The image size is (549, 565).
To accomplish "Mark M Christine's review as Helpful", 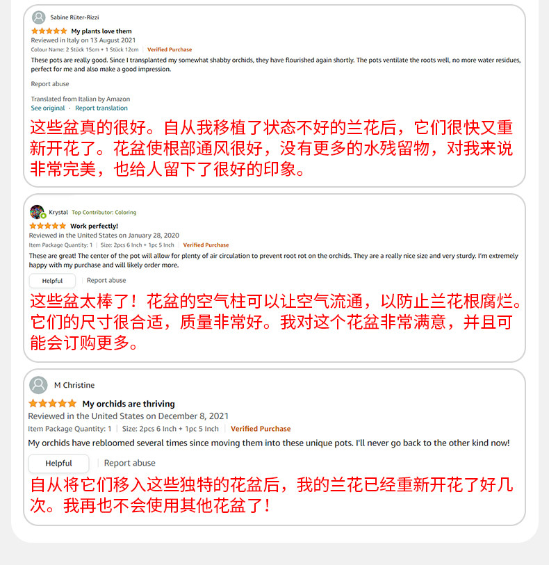I will coord(58,463).
